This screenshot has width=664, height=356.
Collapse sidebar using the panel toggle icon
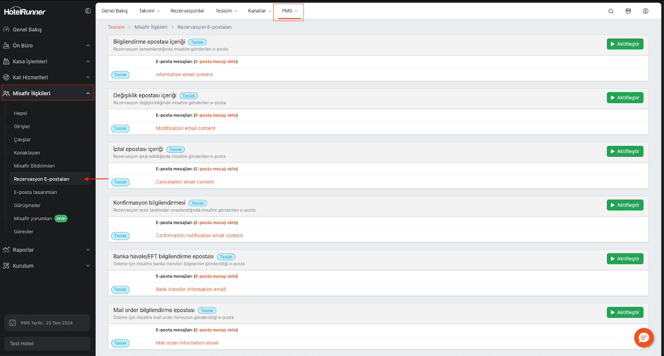[x=88, y=11]
